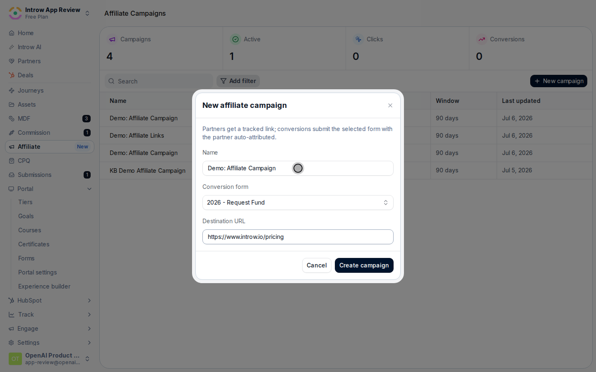Click the MDF icon in sidebar

(x=12, y=119)
